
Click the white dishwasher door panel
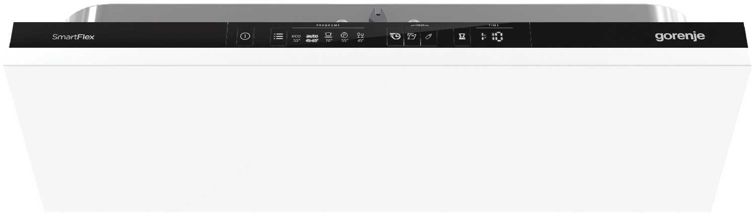click(377, 136)
